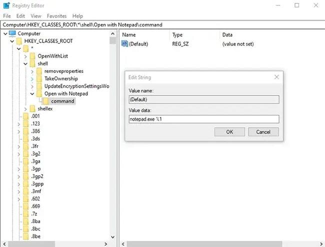This screenshot has height=247, width=325.
Task: Select the OpenWithList folder icon
Action: [x=32, y=56]
